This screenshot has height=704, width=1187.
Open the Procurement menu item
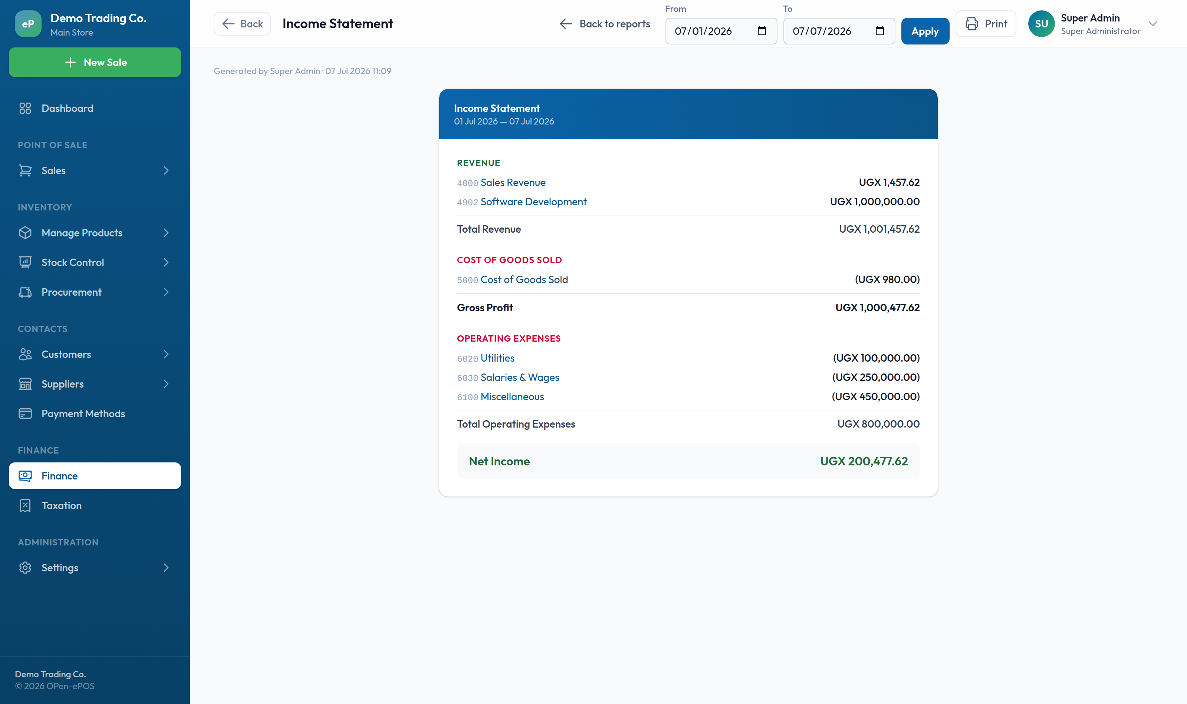pos(95,292)
